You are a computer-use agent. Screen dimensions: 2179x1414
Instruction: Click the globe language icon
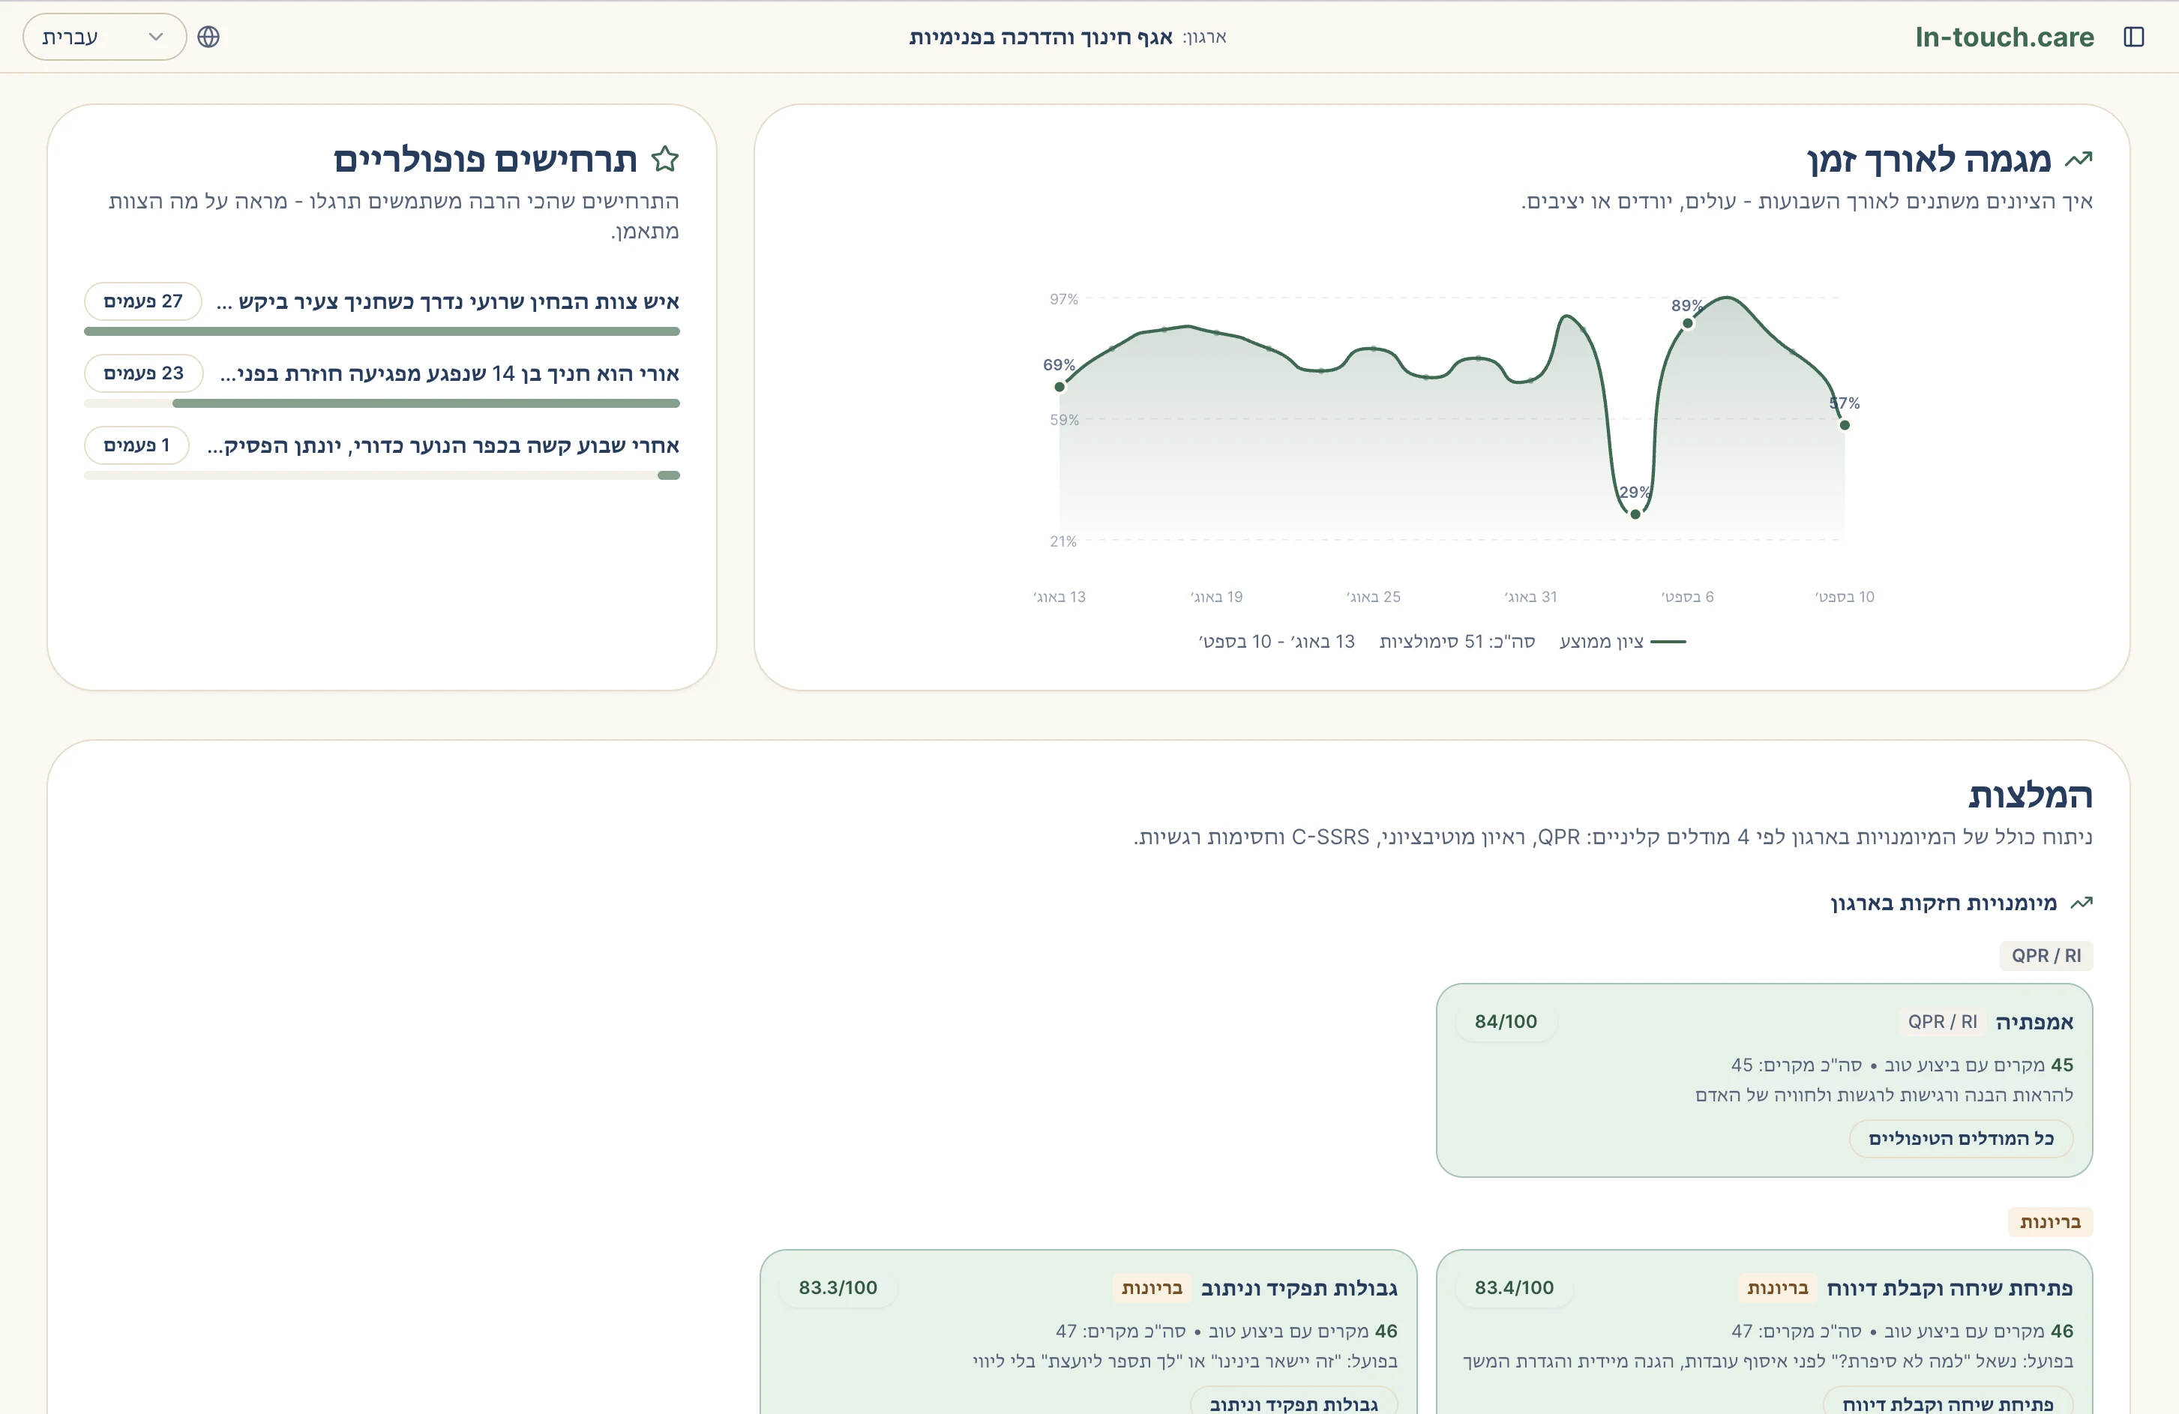[x=208, y=37]
